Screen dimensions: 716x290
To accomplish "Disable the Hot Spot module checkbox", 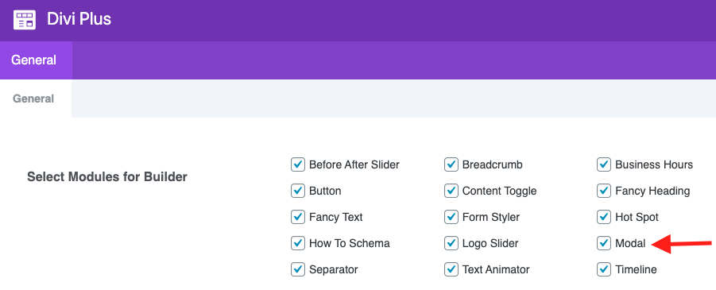I will pyautogui.click(x=604, y=217).
